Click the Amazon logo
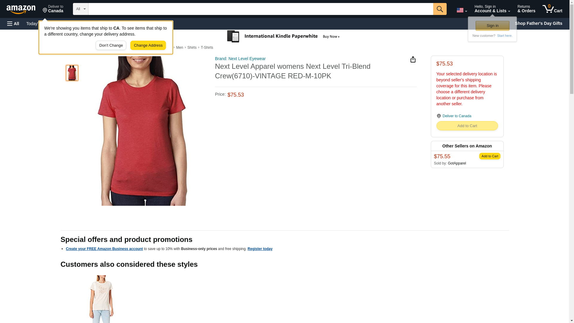Screen dimensions: 574x323 pyautogui.click(x=21, y=10)
